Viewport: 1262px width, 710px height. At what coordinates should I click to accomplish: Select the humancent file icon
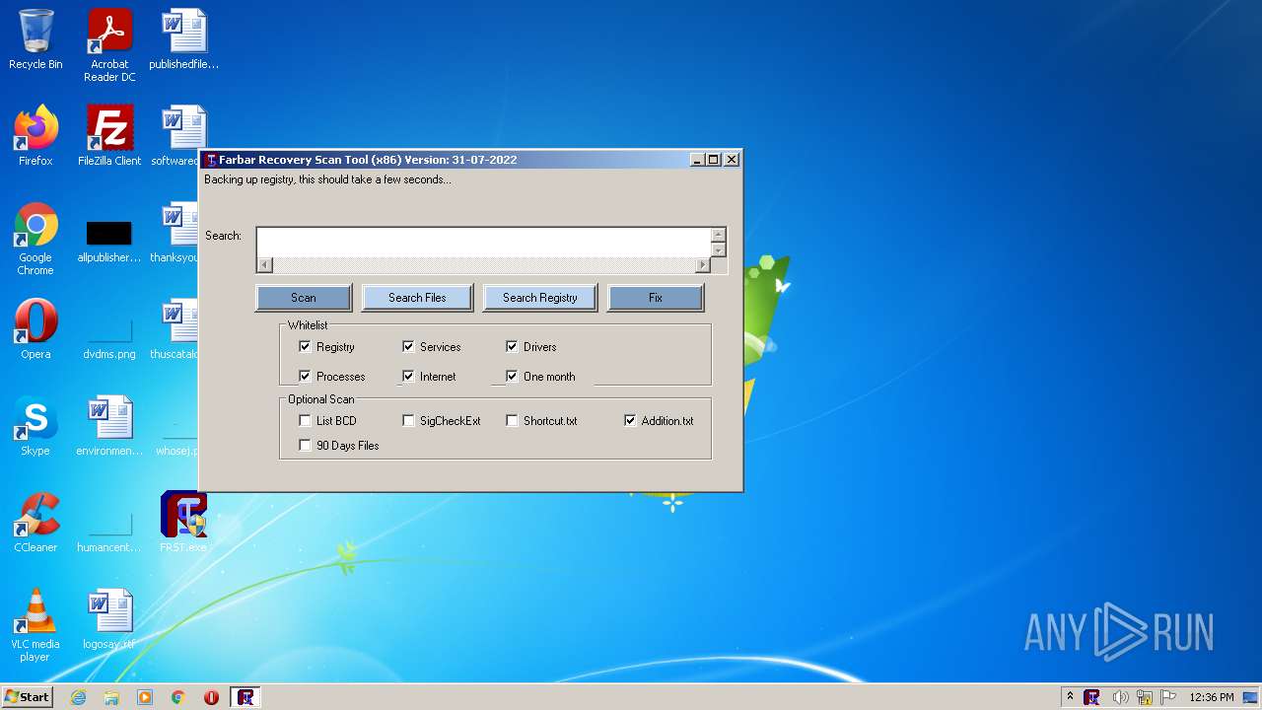(109, 532)
